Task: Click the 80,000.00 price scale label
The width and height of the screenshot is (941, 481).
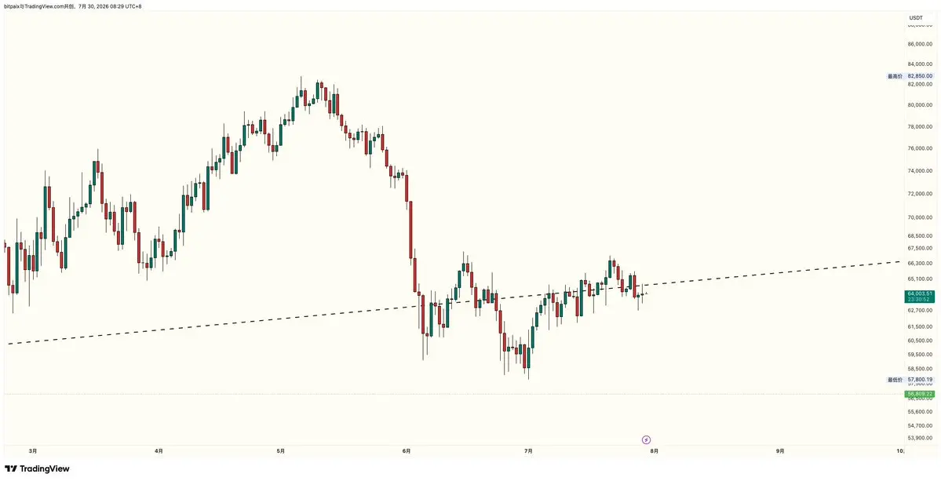Action: (921, 105)
